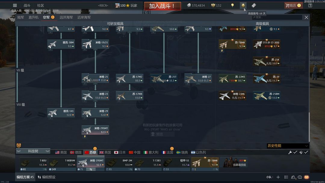Select the 雅克-141 aircraft
The image size is (325, 183).
pyautogui.click(x=61, y=113)
